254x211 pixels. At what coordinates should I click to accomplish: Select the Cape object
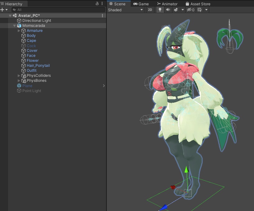(x=31, y=41)
